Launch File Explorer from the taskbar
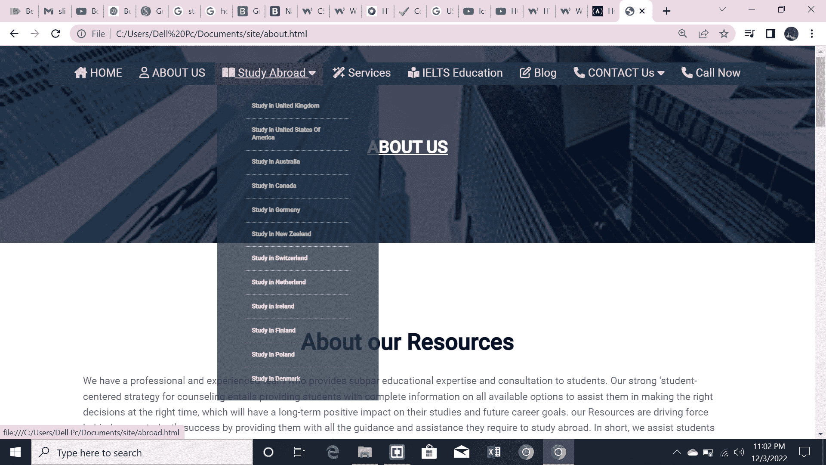 coord(365,453)
